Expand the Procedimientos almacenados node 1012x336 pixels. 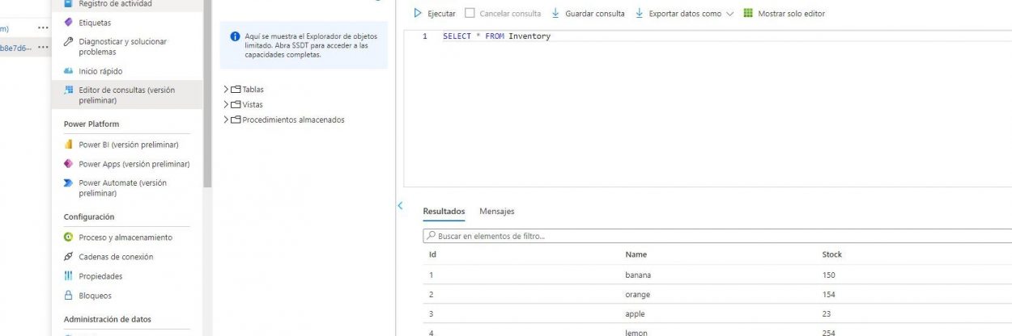226,120
